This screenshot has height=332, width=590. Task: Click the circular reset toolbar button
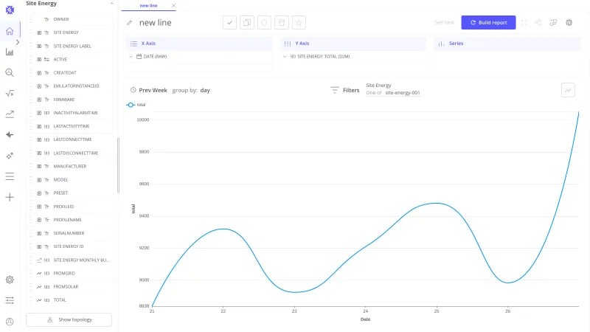point(264,23)
